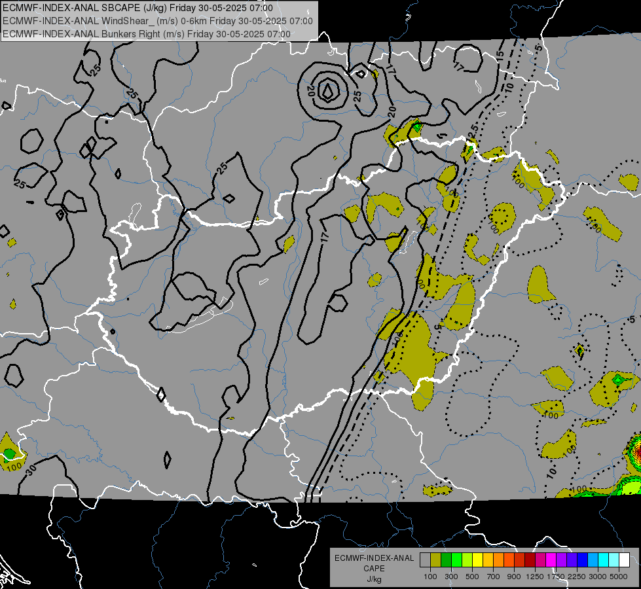Click the legend's 700 tick label
This screenshot has width=641, height=589.
click(x=494, y=577)
